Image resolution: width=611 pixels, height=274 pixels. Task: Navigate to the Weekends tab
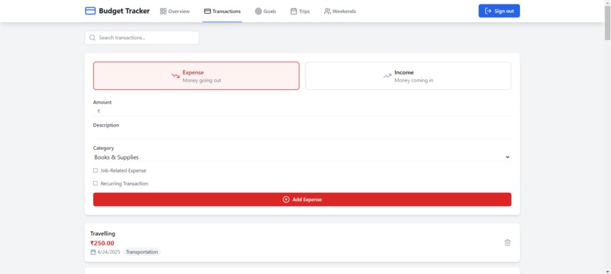tap(340, 11)
